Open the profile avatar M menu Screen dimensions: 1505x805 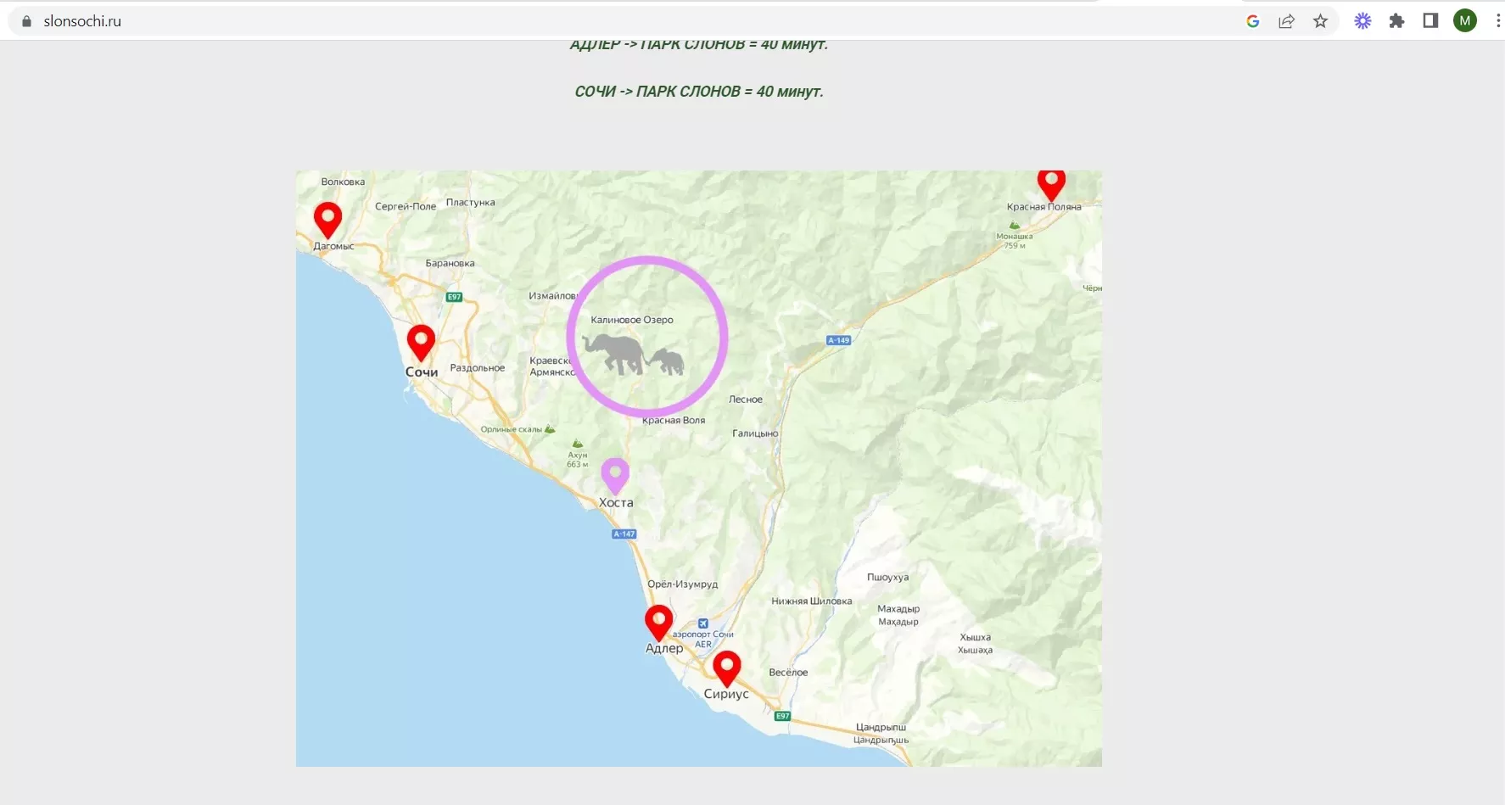point(1465,21)
